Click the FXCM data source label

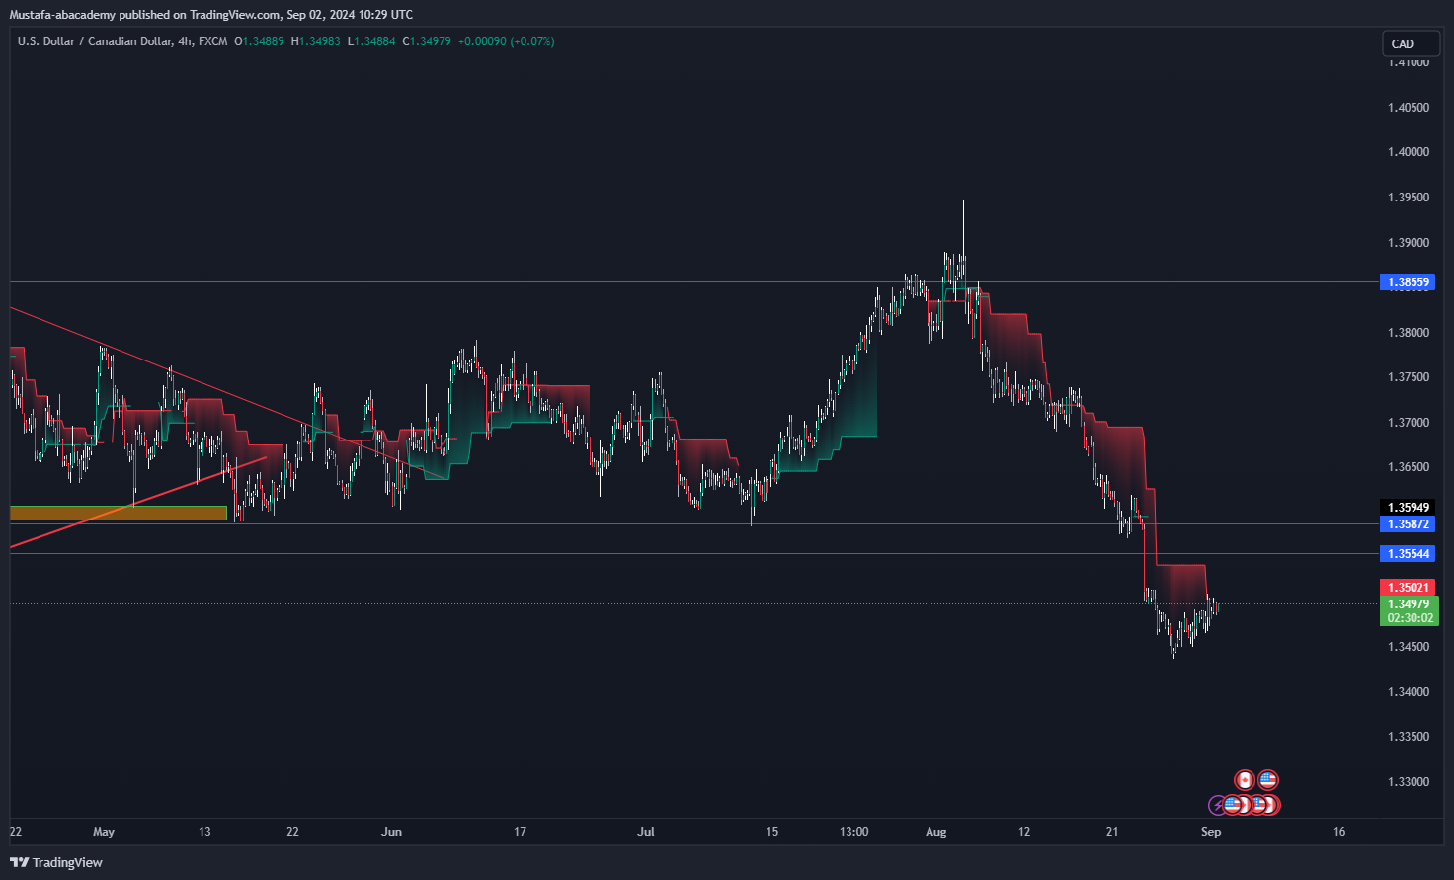pos(212,41)
